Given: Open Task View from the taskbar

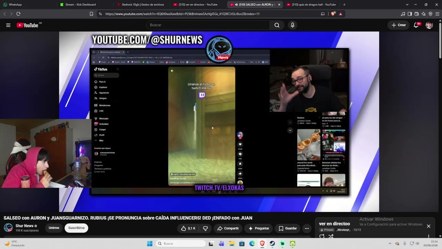Looking at the screenshot, I should [x=211, y=243].
